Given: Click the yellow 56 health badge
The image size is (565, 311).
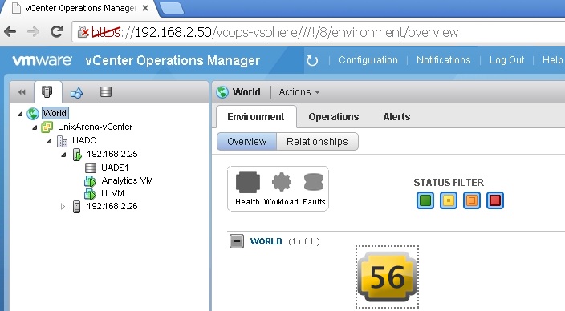Looking at the screenshot, I should tap(388, 277).
